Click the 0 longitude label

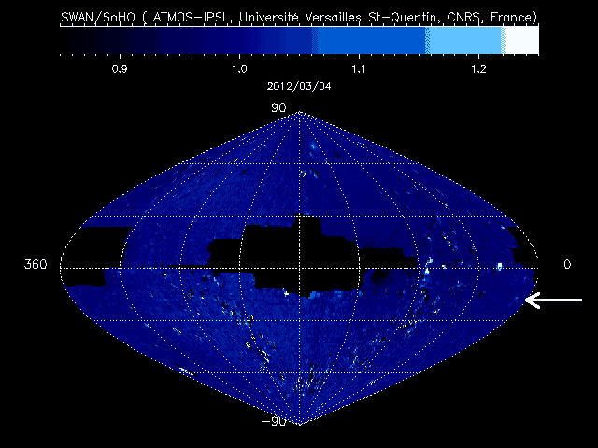coord(567,264)
